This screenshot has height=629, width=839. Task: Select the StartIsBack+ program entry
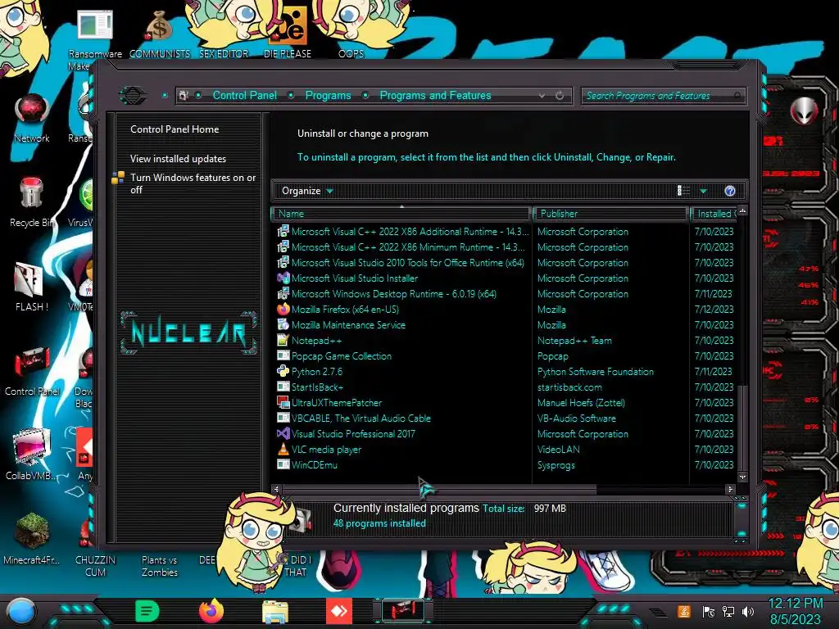tap(506, 387)
